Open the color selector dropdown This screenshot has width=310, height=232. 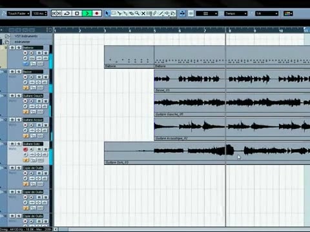click(288, 14)
